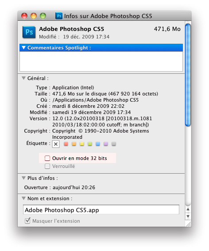Apply the gray label color

tap(114, 144)
